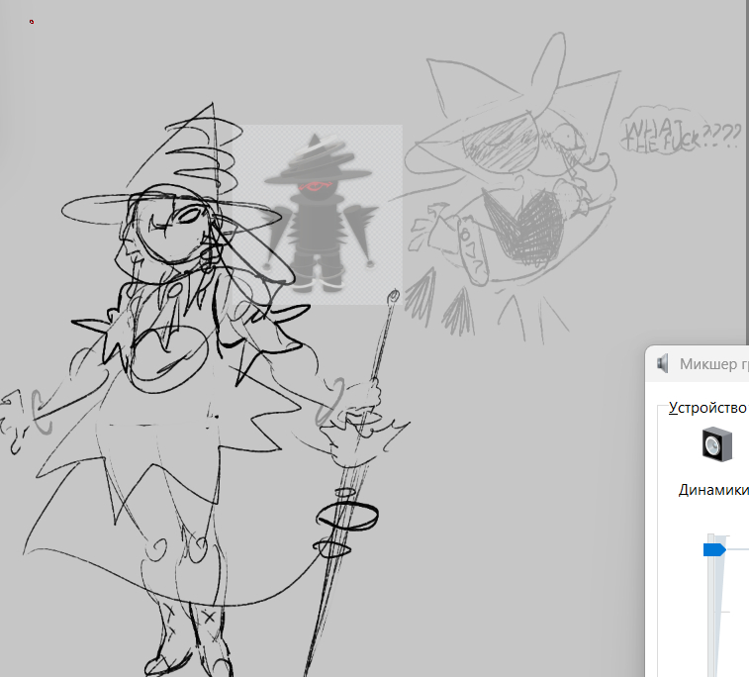749x677 pixels.
Task: Click the pointed hat tip of the black sketch
Action: [x=215, y=109]
